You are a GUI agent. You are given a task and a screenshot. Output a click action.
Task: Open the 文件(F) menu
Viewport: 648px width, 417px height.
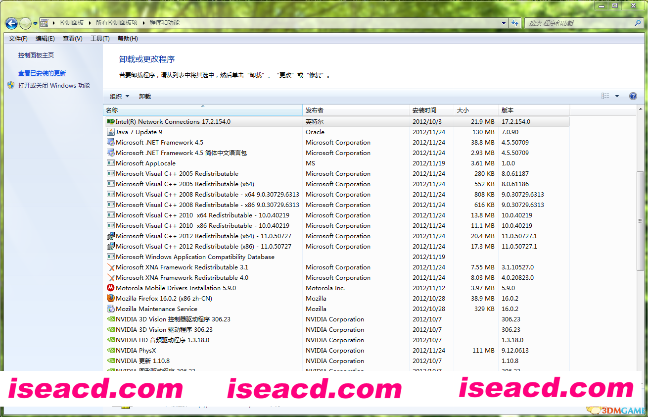click(18, 39)
